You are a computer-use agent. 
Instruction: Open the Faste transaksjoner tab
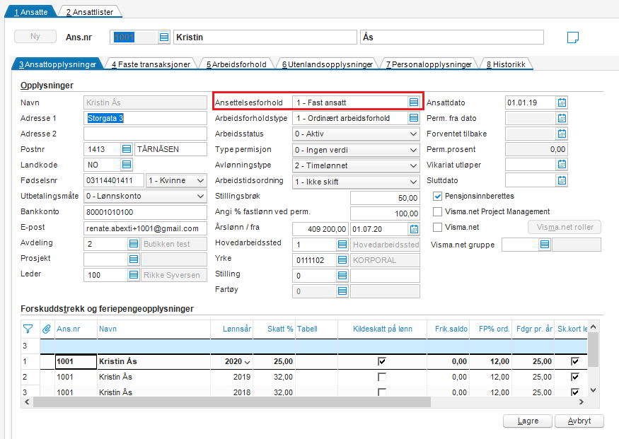151,64
